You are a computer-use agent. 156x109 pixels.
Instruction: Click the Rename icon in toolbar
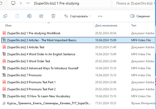tap(29, 16)
